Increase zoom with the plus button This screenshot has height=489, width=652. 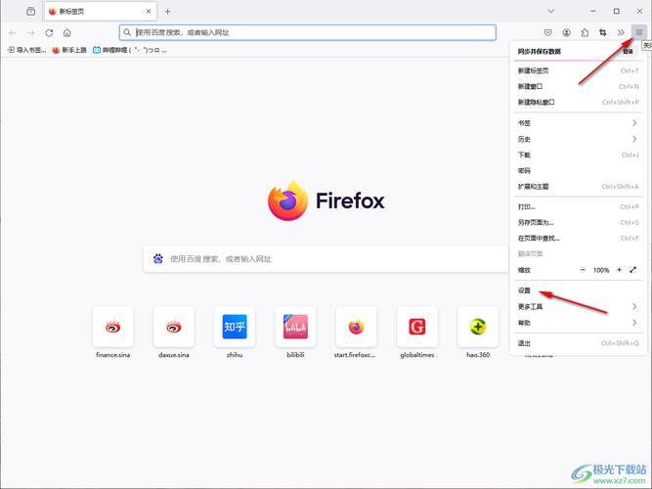619,270
